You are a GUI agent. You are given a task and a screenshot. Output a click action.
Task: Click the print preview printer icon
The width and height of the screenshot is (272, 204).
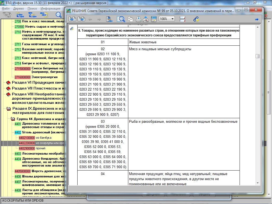[146, 19]
